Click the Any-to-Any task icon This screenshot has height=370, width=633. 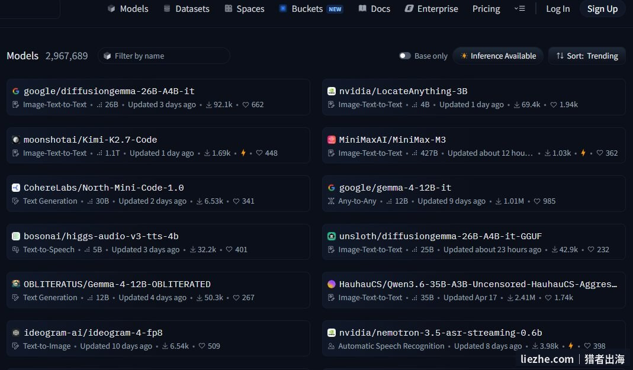(x=331, y=201)
